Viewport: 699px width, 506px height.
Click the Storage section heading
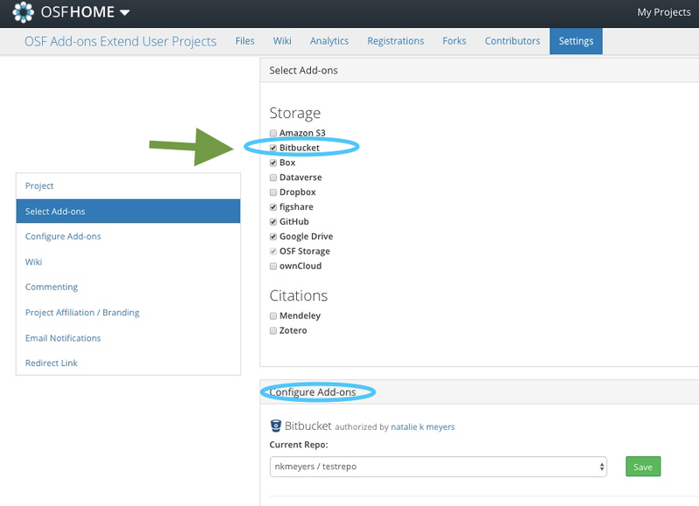pos(294,114)
